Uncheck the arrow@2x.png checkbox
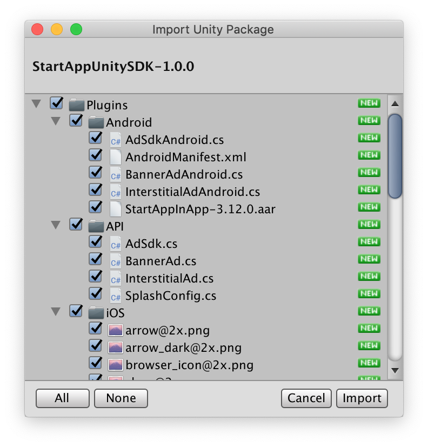Viewport: 428px width, 446px height. [96, 328]
